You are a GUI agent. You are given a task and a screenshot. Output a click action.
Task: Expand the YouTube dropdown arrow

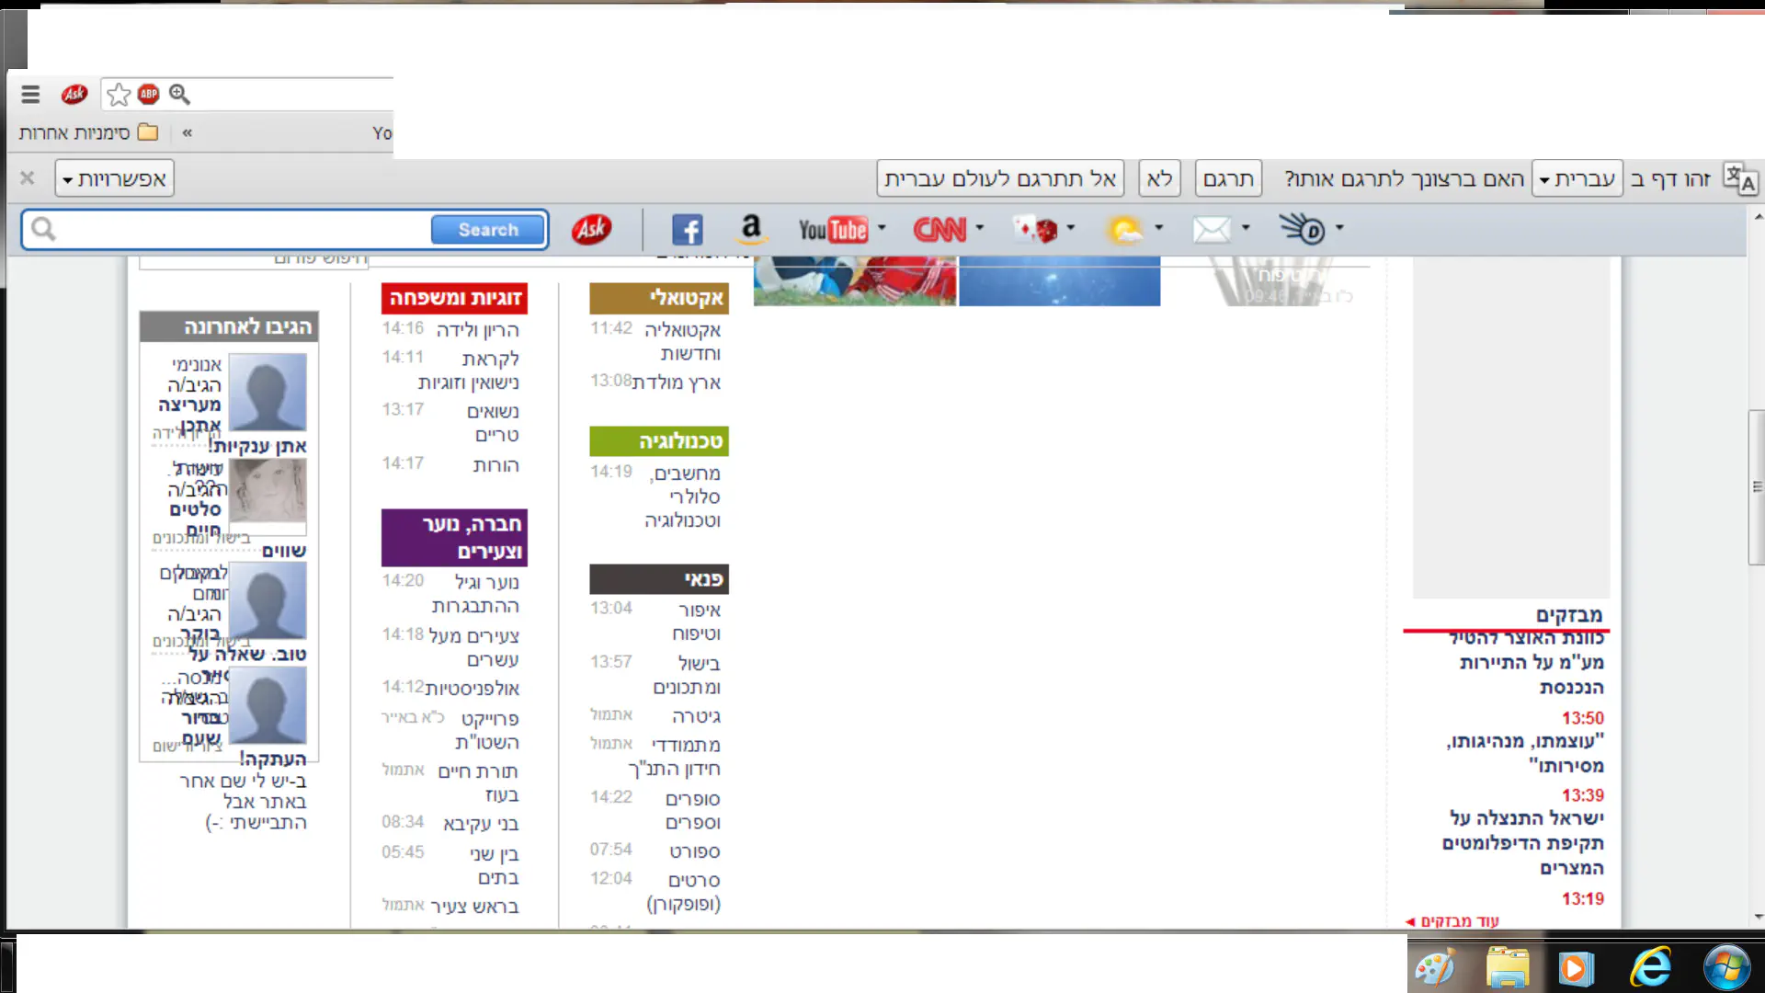point(882,227)
